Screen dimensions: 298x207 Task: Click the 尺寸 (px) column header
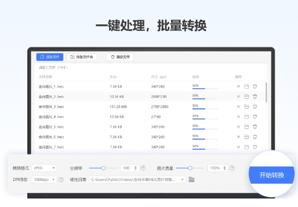[159, 77]
